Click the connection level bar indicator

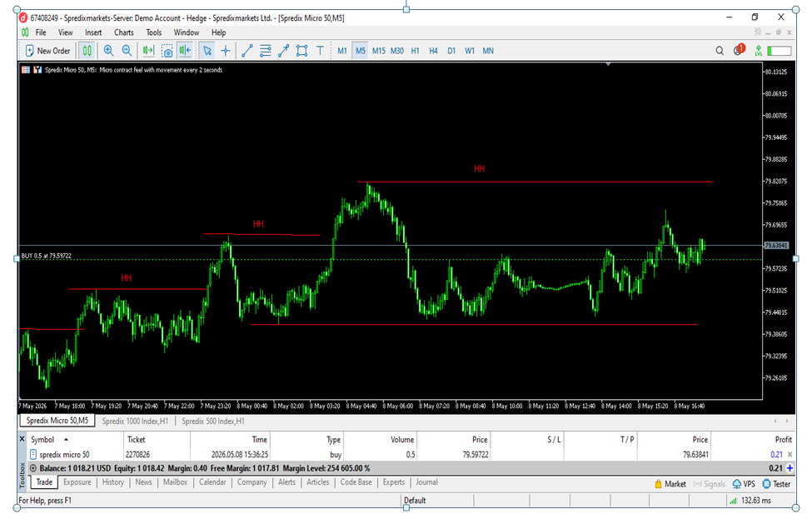click(779, 51)
